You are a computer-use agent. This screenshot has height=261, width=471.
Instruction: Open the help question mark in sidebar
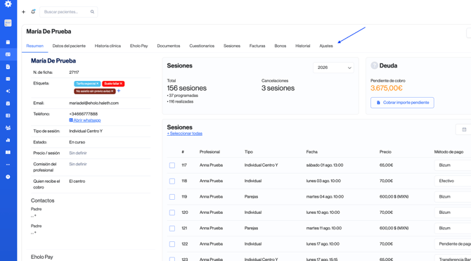[x=8, y=177]
